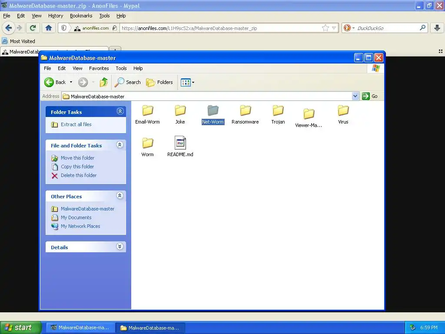Viewport: 445px width, 334px height.
Task: Open the Worm folder
Action: (x=147, y=147)
